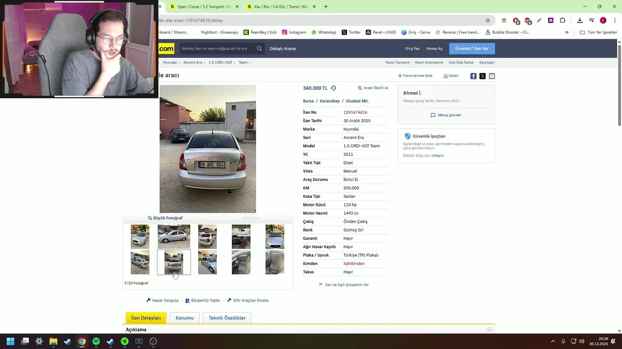Open Size Özel İlanlar

[x=461, y=63]
